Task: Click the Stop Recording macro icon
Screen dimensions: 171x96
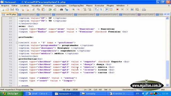Action: pos(122,10)
